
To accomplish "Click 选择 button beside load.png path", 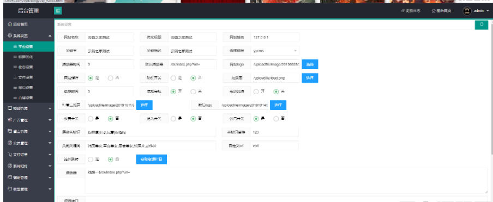I will [x=310, y=78].
